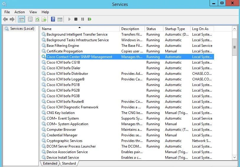240x167 pixels.
Task: Click the Pause Service icon
Action: [83, 19]
